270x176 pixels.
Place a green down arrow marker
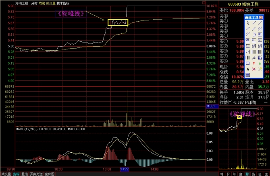pos(260,63)
